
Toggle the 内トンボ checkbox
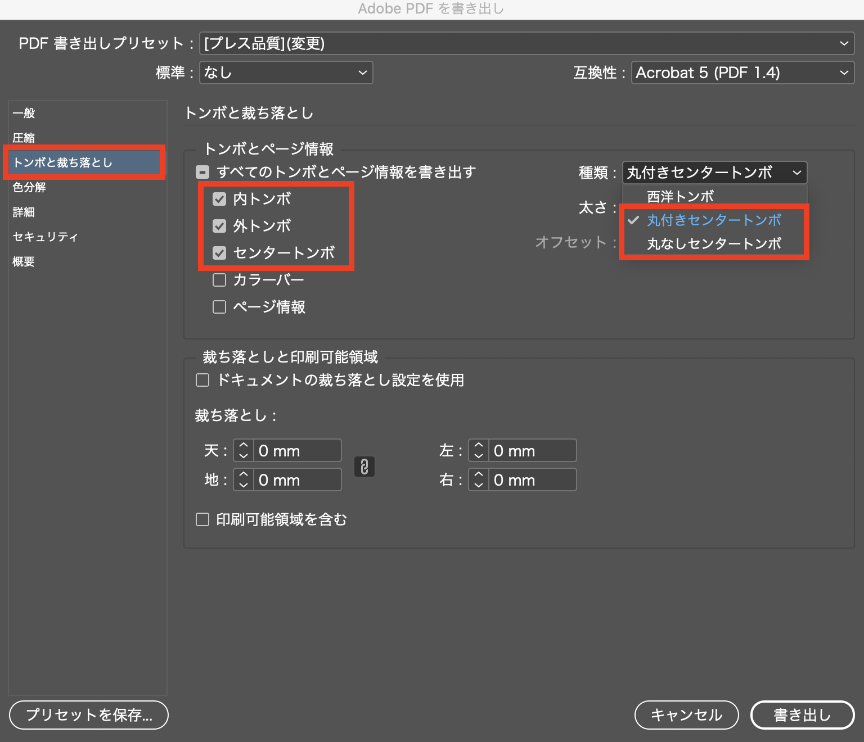pyautogui.click(x=219, y=199)
